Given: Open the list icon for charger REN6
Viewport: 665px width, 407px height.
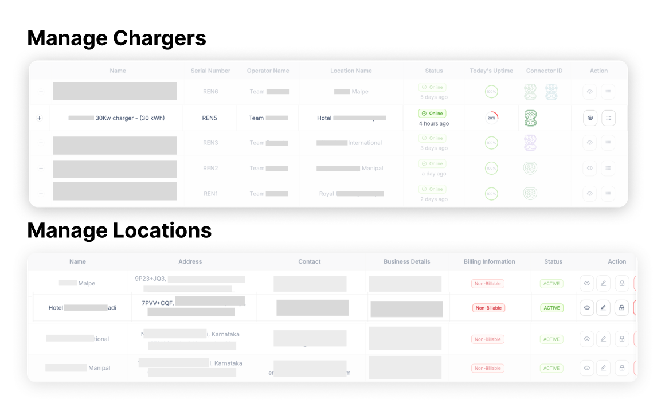Looking at the screenshot, I should (608, 92).
